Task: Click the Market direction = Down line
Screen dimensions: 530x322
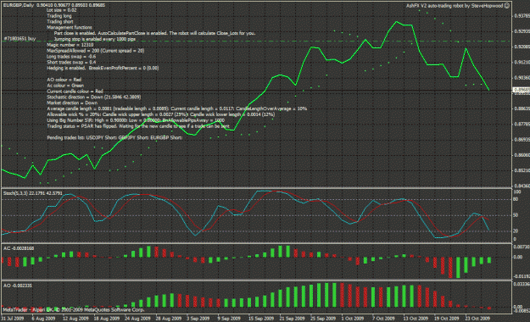Action: click(x=72, y=103)
